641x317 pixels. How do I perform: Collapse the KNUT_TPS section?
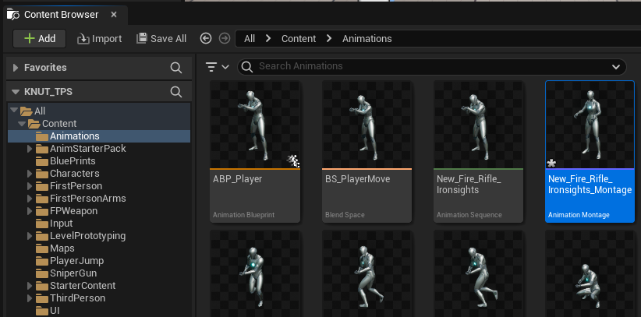[16, 92]
